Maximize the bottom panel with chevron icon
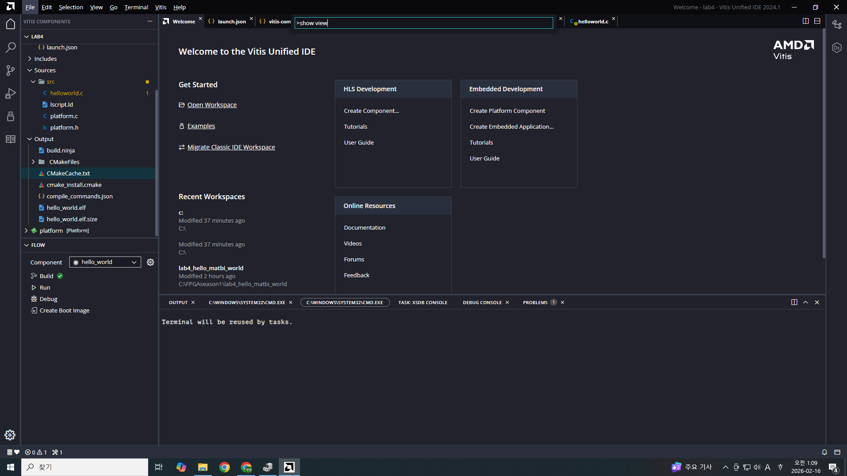Viewport: 847px width, 476px height. point(806,302)
